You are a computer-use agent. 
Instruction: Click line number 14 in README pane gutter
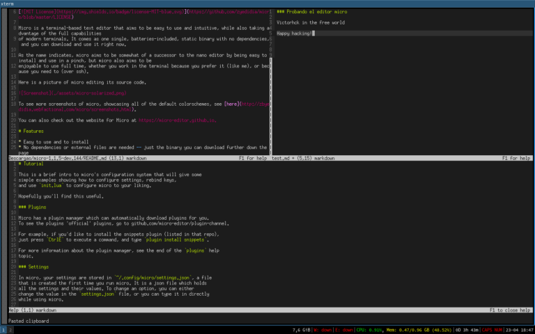coord(14,83)
